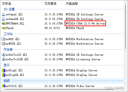This screenshot has width=128, height=92.
Task: Click NVIDIA Licensing Server product name
Action: [83, 59]
